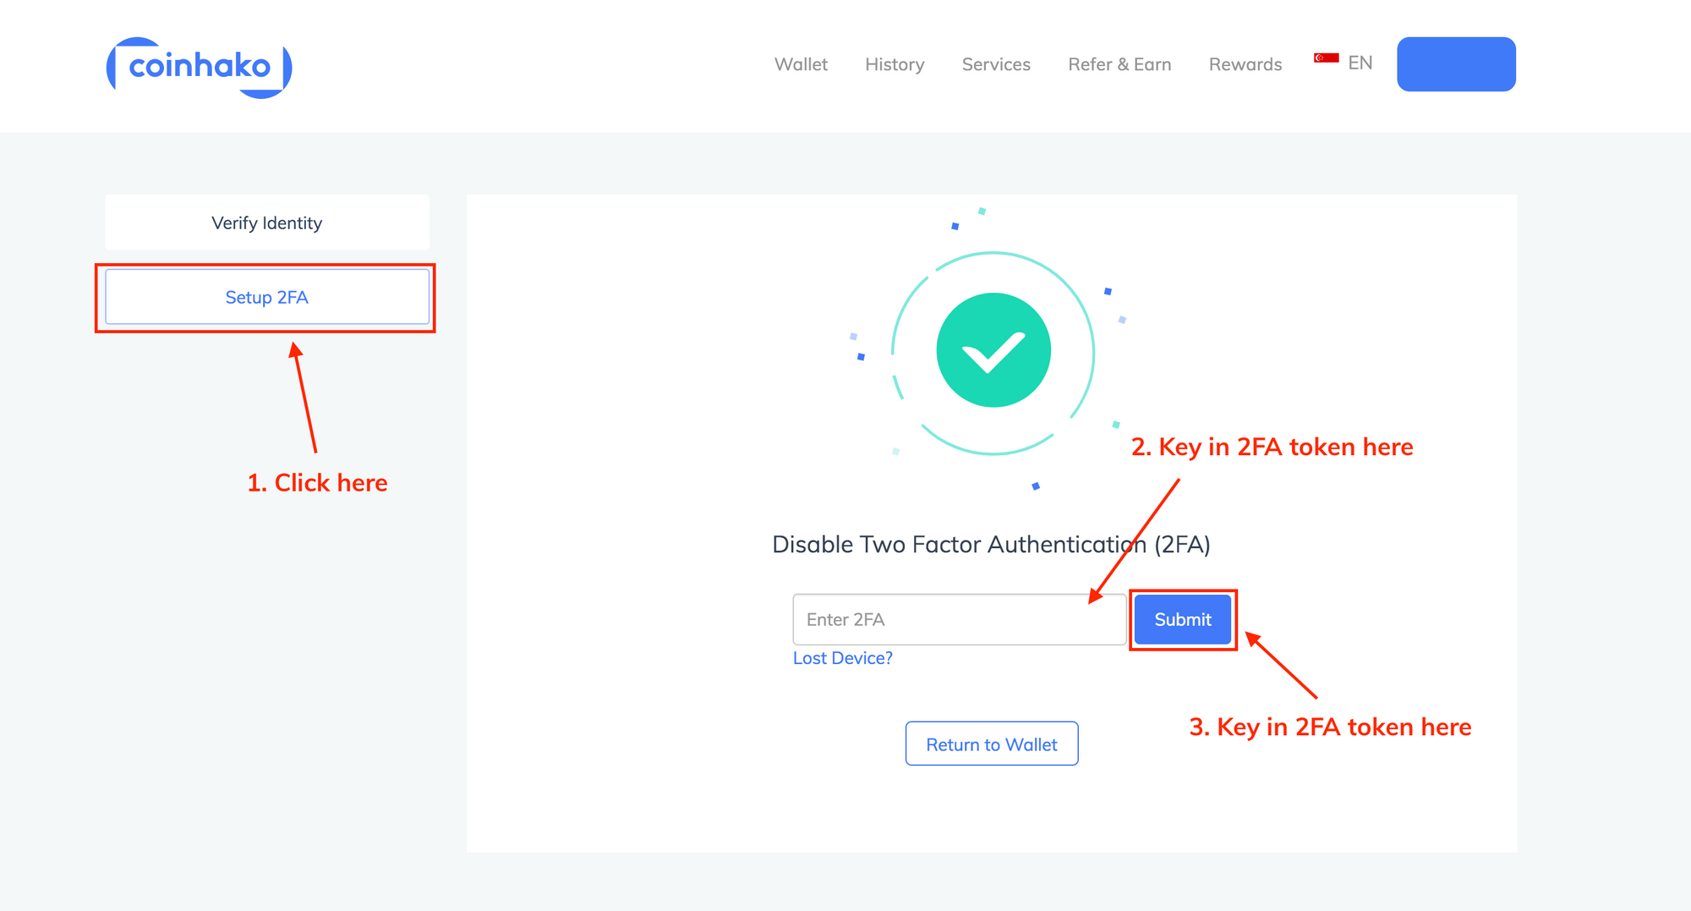This screenshot has width=1691, height=911.
Task: Click the '1. Click here' annotation text
Action: (x=317, y=482)
